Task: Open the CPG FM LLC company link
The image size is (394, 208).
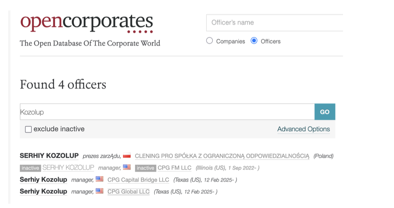Action: coord(174,168)
